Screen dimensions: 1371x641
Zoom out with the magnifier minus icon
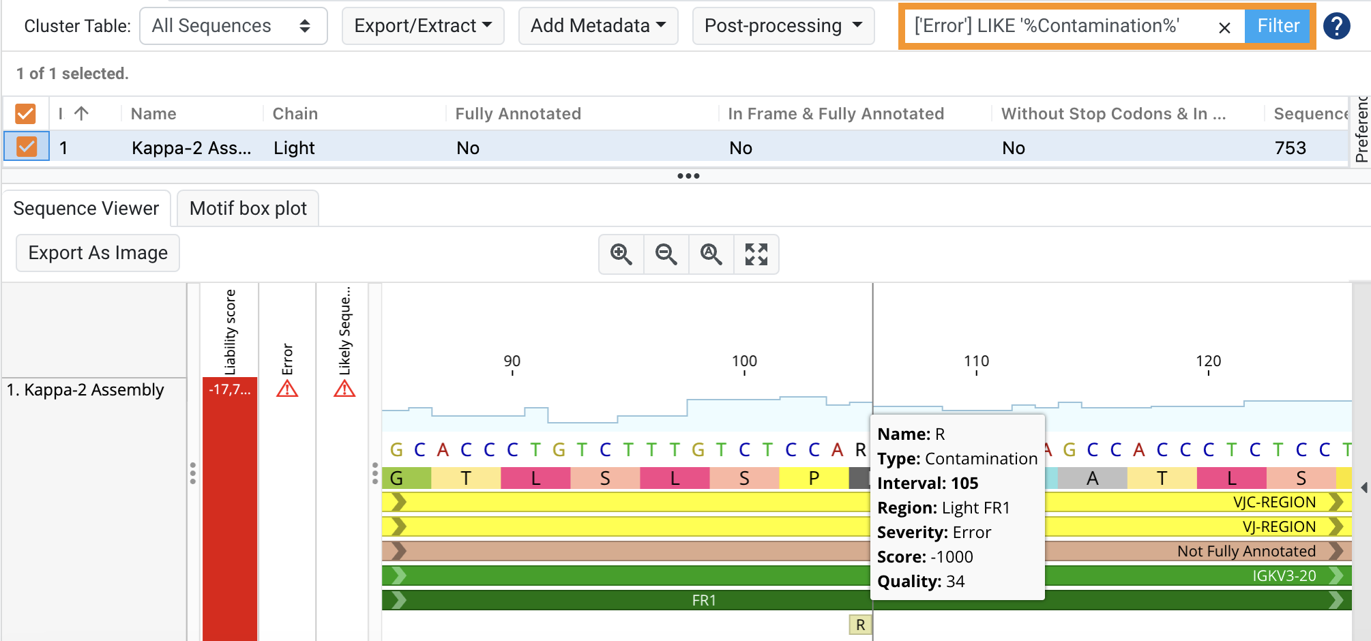pyautogui.click(x=666, y=254)
